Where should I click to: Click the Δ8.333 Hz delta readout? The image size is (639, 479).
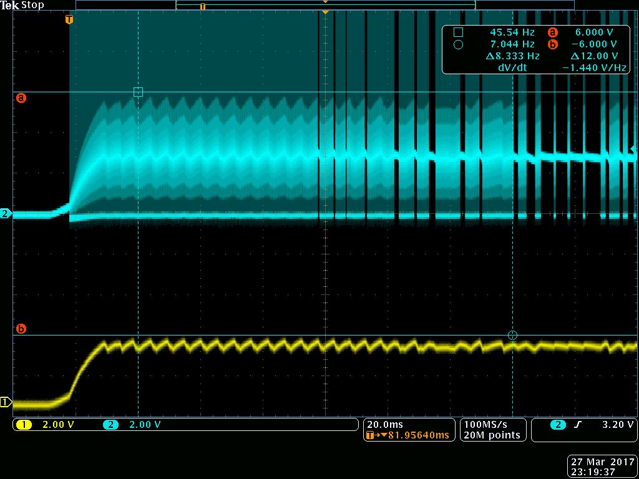(513, 56)
